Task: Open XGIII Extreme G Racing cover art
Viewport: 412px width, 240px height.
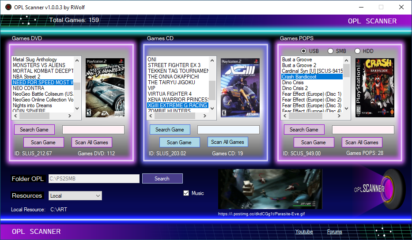Action: coord(240,88)
